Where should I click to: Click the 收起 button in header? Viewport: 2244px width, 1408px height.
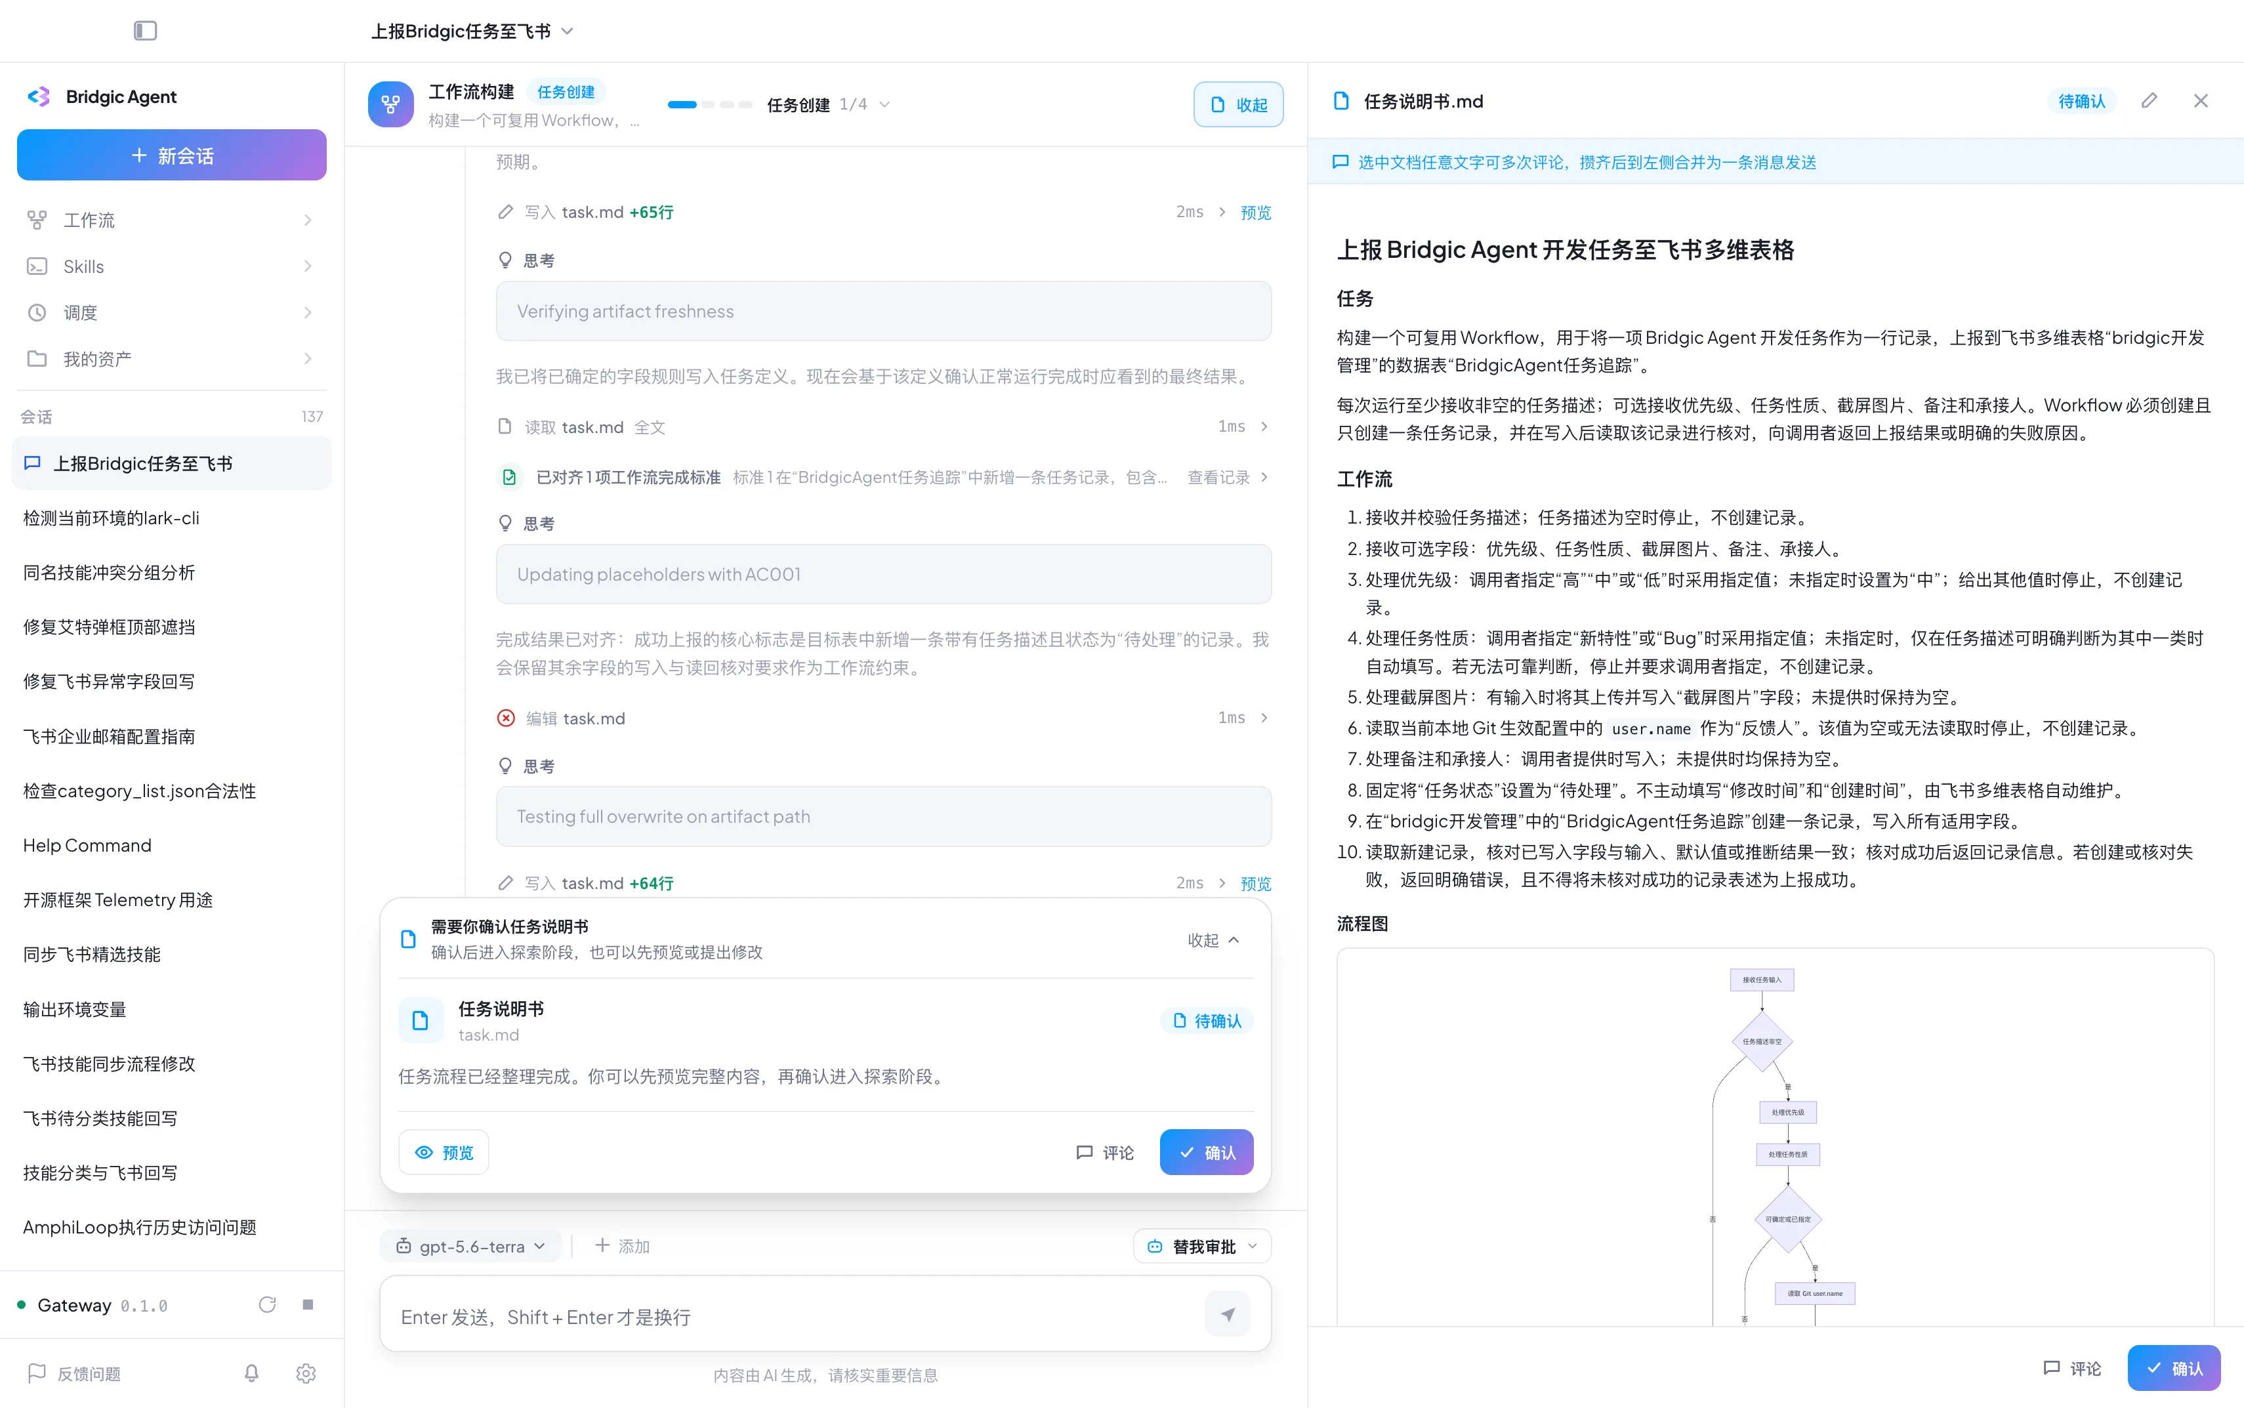tap(1238, 104)
